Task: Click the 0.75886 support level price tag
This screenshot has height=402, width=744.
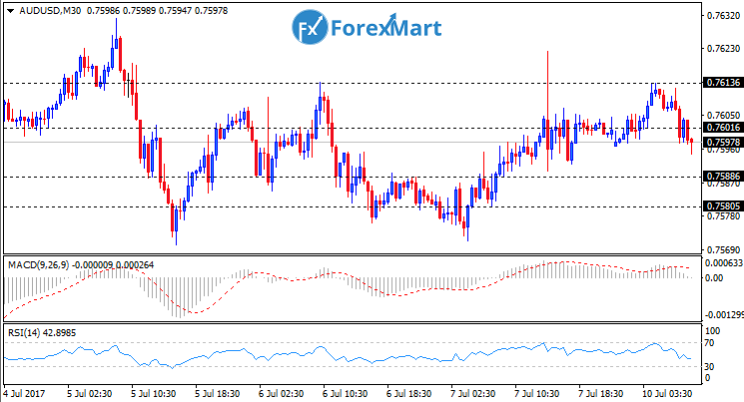Action: click(x=722, y=177)
